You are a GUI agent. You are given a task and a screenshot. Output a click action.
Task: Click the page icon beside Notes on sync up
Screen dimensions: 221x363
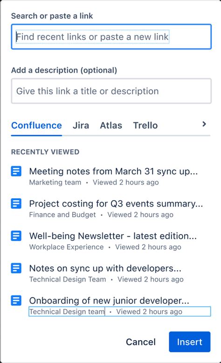16,269
